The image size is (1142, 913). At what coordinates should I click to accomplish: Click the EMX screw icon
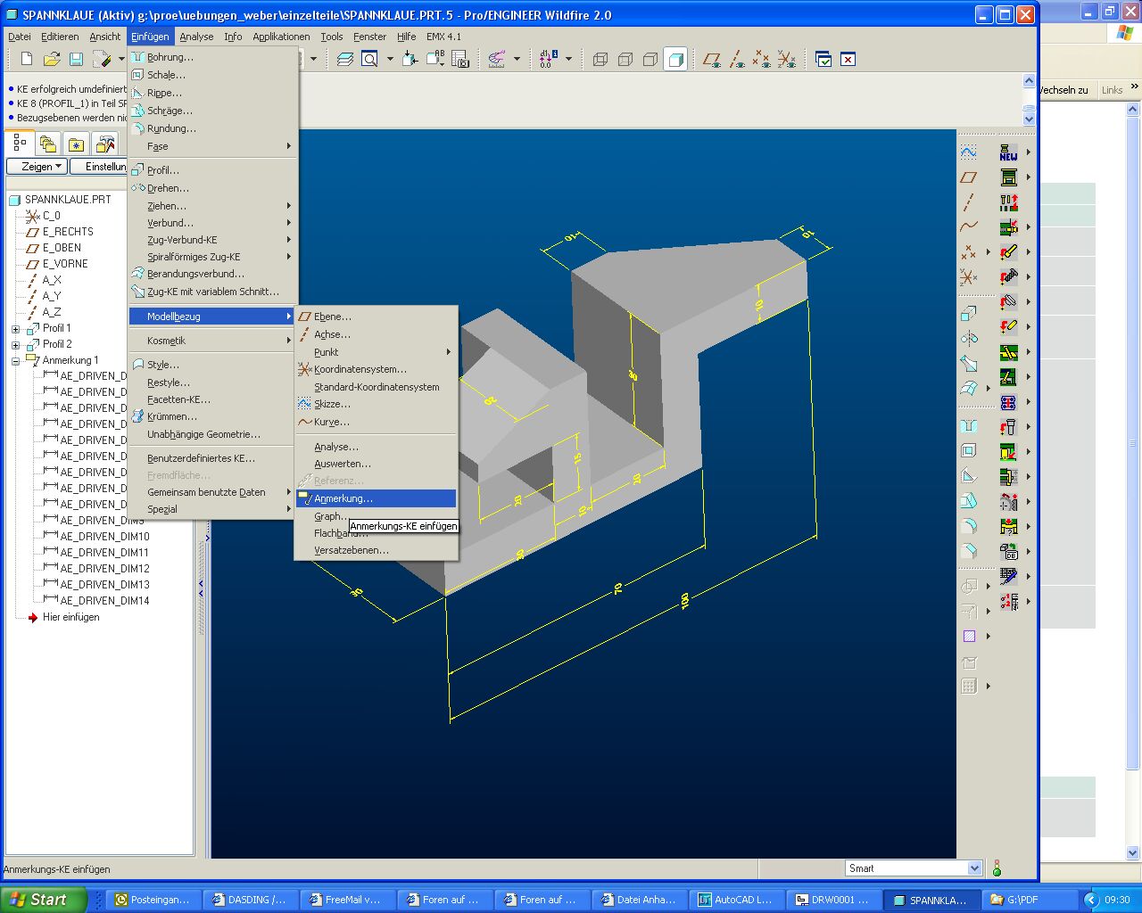1008,277
